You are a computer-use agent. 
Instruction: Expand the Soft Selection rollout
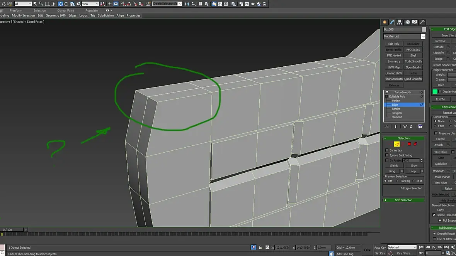(x=403, y=200)
